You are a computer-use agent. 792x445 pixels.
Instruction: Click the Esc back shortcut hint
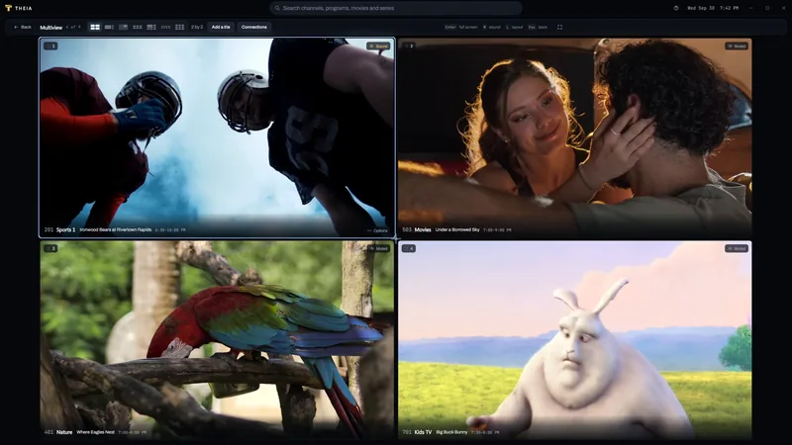coord(538,28)
